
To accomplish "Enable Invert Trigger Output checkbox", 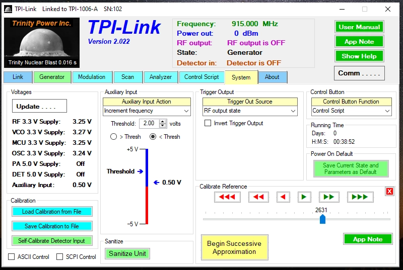I will point(208,123).
